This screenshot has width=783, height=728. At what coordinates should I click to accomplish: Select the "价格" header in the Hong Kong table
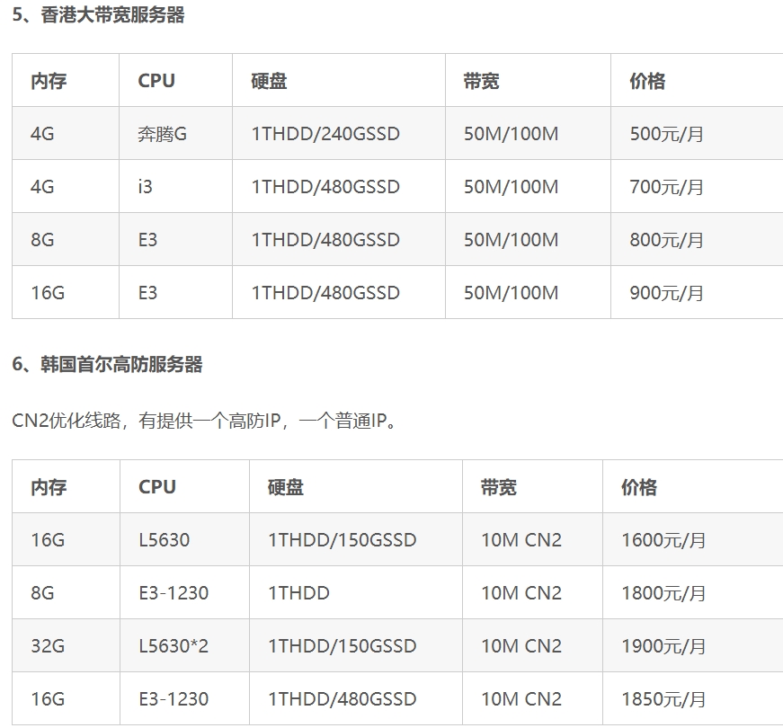click(647, 81)
